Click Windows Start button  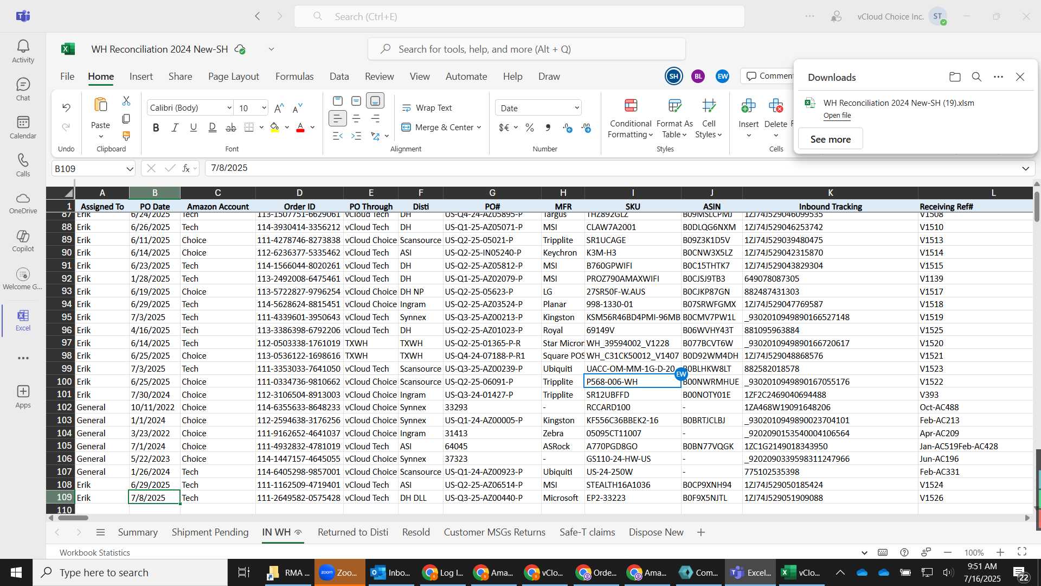(x=16, y=572)
